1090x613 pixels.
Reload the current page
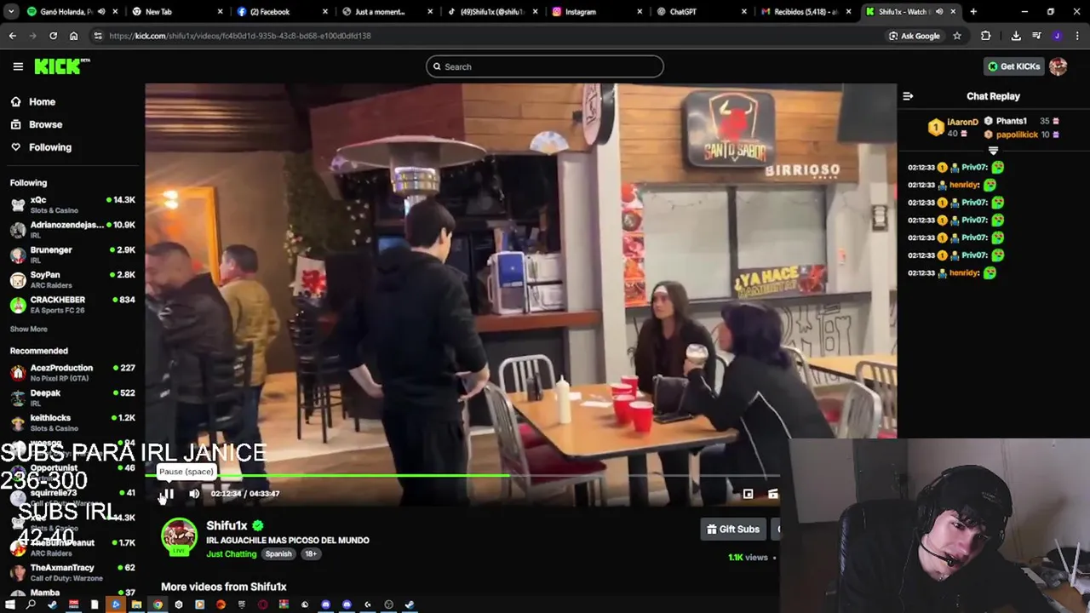[x=53, y=36]
